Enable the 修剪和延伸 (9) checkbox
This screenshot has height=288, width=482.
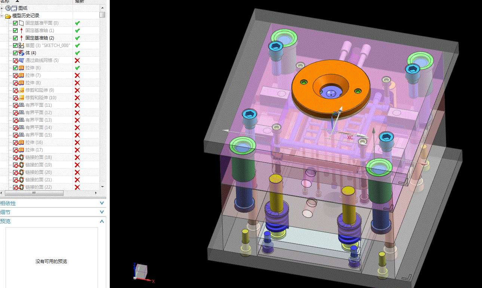point(15,90)
